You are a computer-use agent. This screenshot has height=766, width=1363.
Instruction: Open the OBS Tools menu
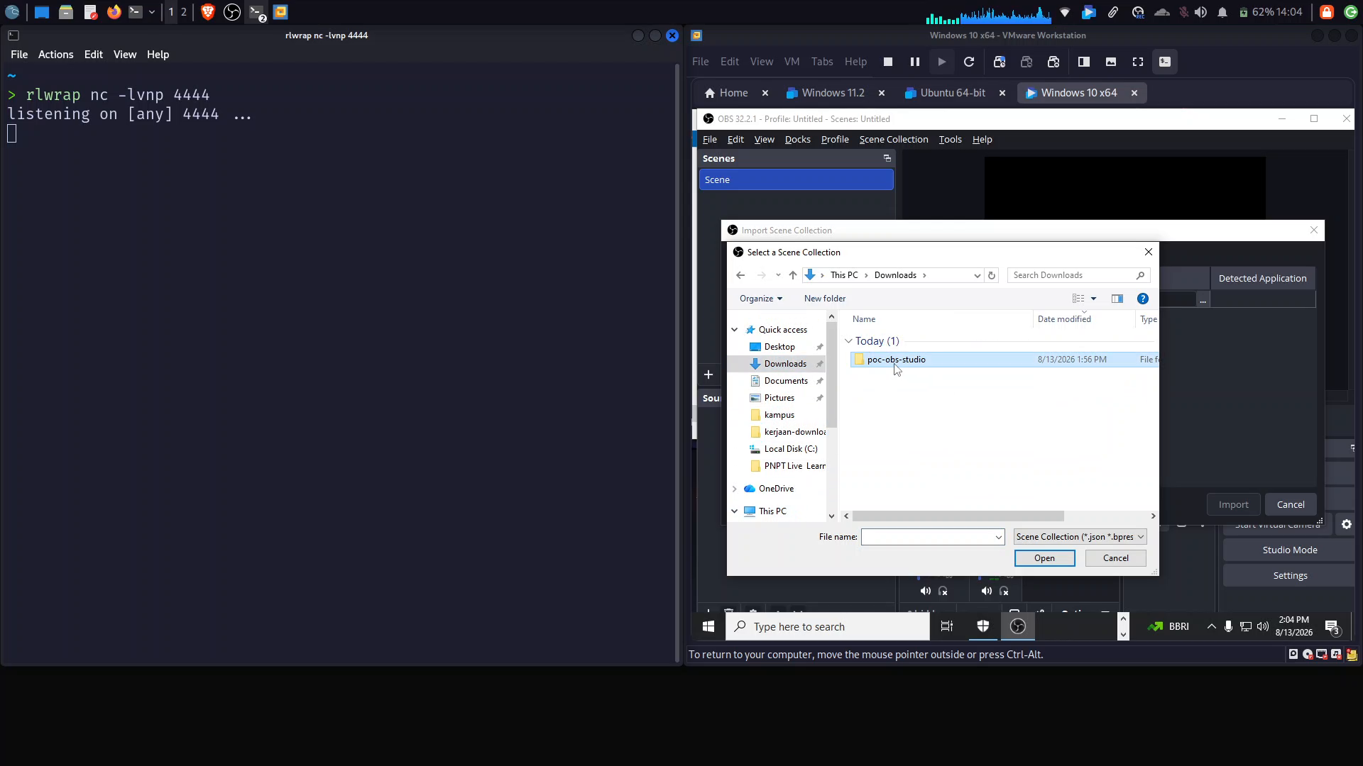point(950,140)
